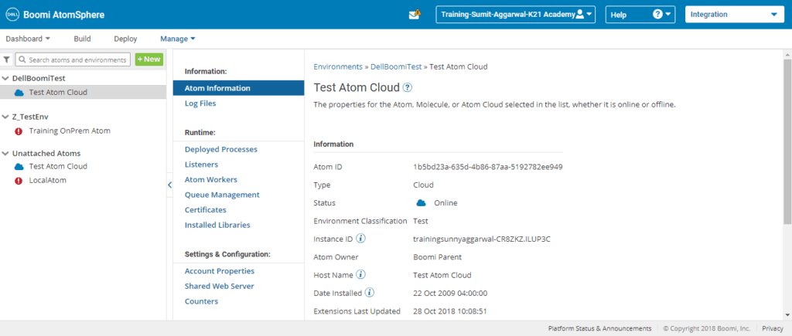The width and height of the screenshot is (792, 336).
Task: Click the red alert icon beside Training OnPrem Atom
Action: coord(19,131)
